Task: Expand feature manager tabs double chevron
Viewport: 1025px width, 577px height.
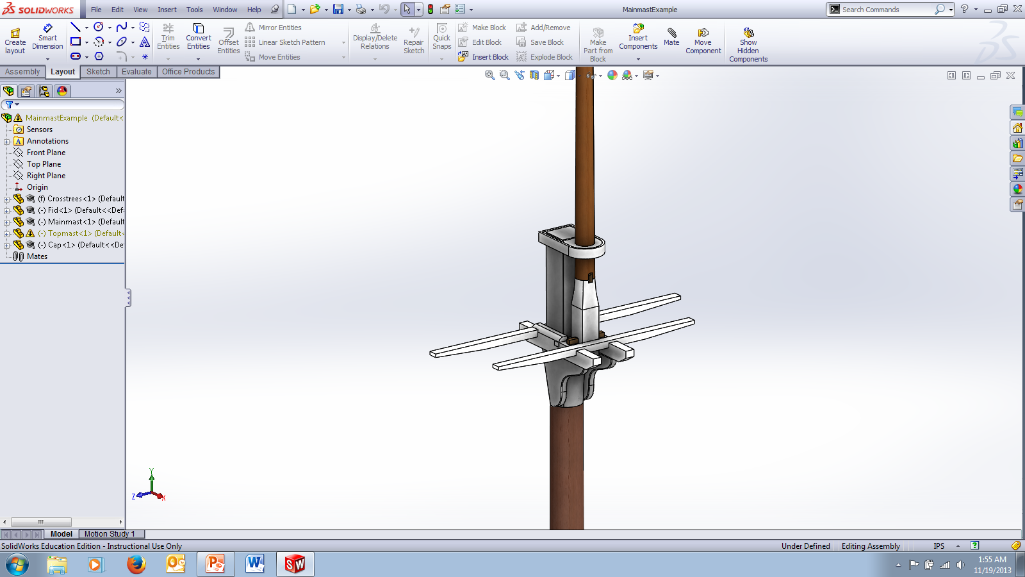Action: (x=119, y=91)
